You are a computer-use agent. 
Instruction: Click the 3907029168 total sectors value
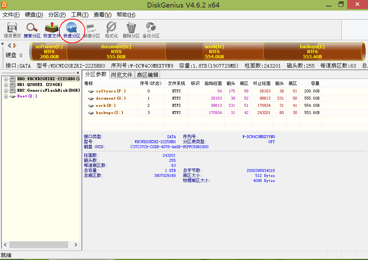tap(165, 175)
